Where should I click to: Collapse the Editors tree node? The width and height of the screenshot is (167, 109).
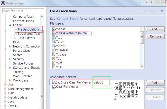(10, 25)
